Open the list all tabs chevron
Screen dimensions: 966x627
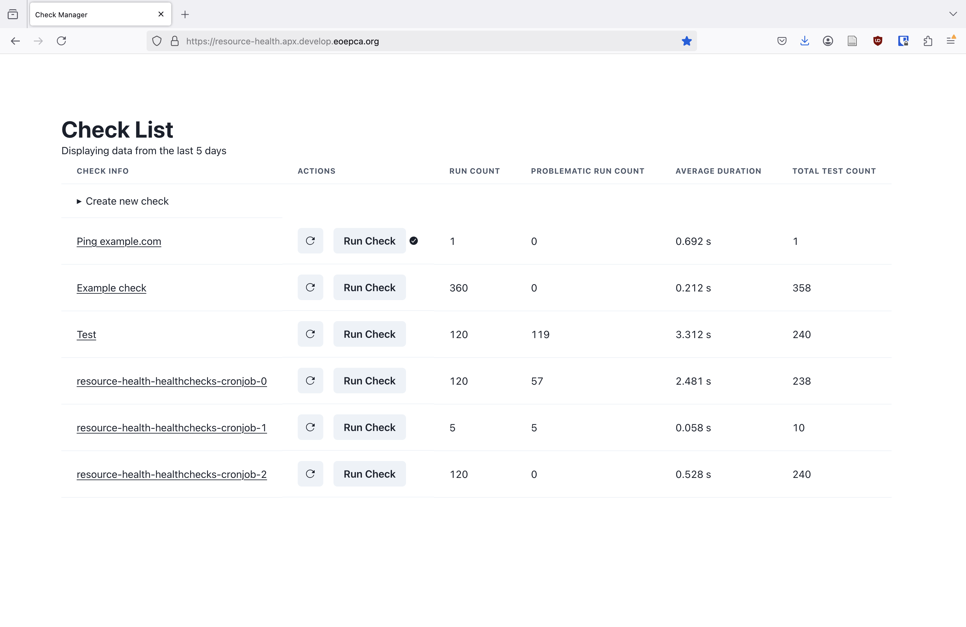[953, 14]
